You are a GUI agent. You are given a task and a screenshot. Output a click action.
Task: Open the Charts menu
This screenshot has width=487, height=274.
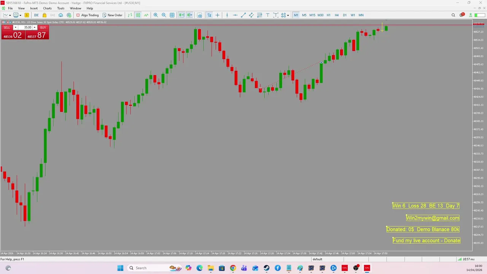coord(47,8)
